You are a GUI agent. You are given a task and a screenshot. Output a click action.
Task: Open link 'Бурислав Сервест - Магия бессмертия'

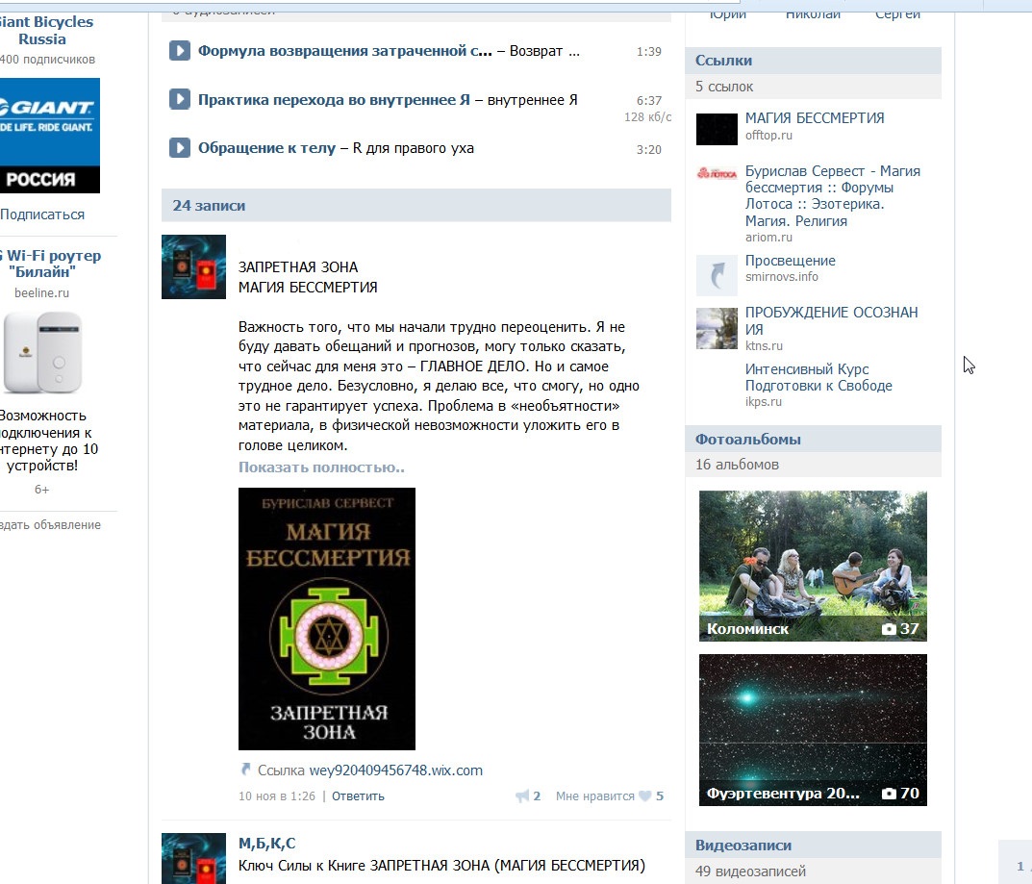(832, 195)
